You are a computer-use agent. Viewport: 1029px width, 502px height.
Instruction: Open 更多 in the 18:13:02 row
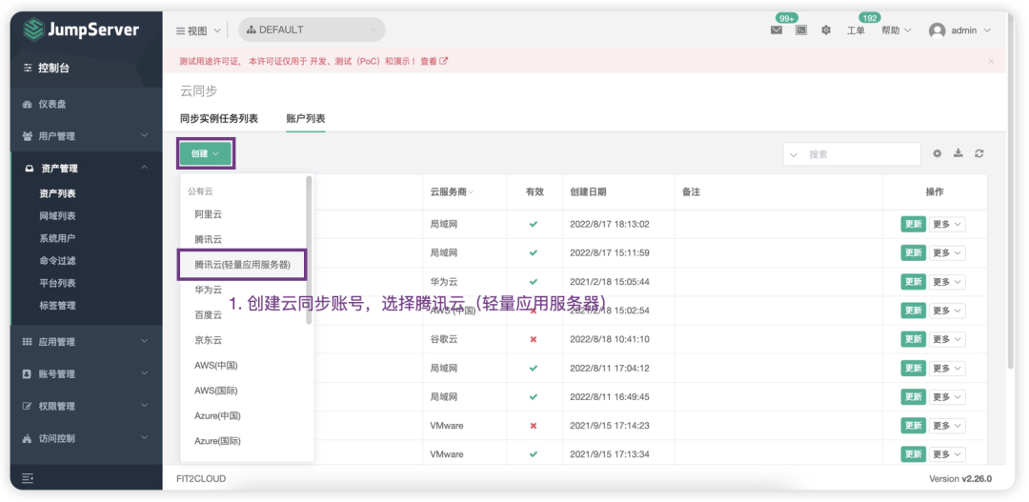(947, 225)
